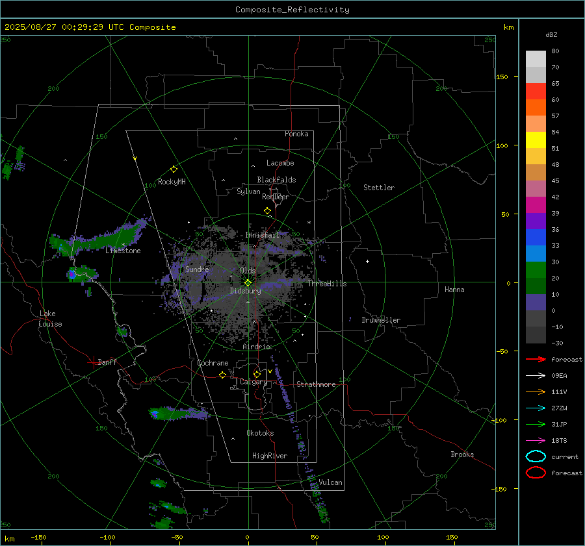Click the Okotoks town label
The height and width of the screenshot is (546, 585).
tap(260, 433)
